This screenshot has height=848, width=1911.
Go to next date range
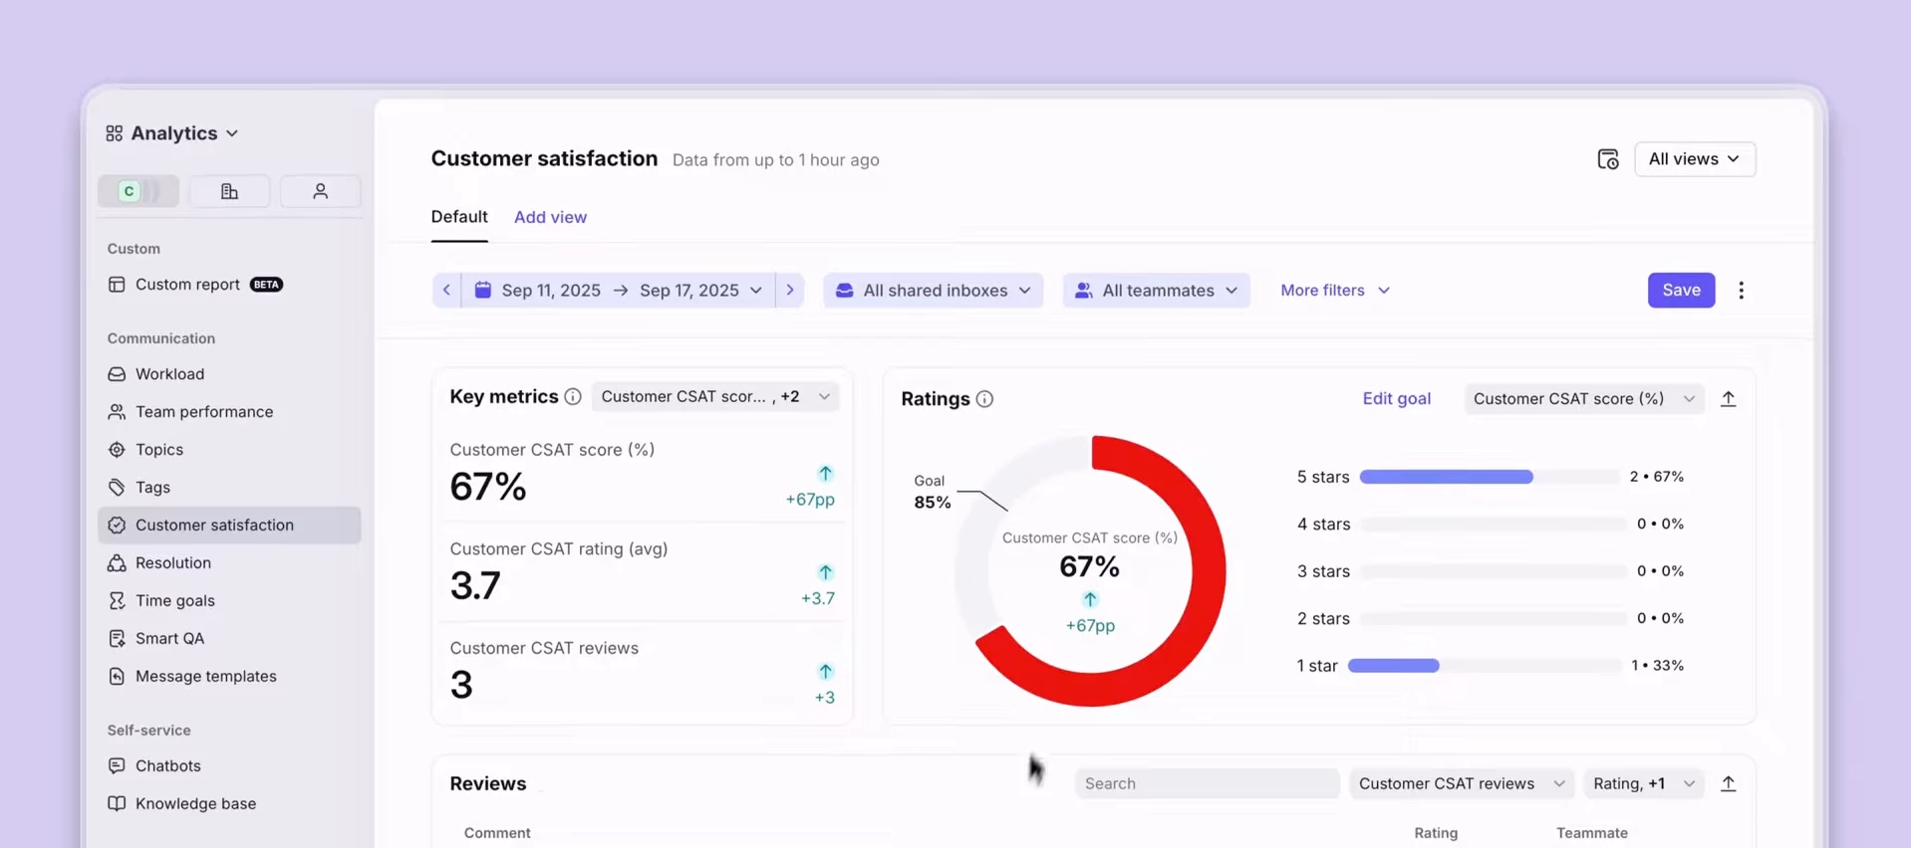[790, 291]
